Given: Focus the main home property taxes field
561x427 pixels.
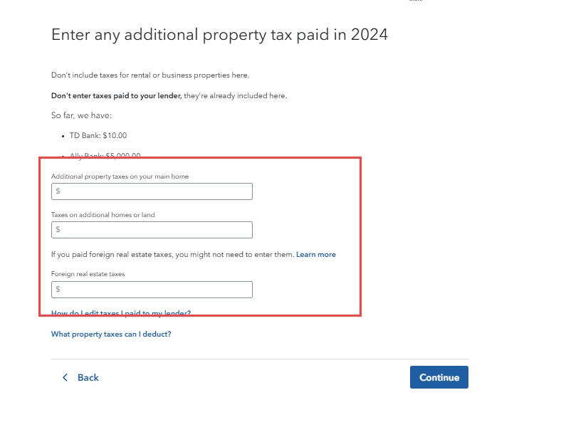Looking at the screenshot, I should point(152,191).
